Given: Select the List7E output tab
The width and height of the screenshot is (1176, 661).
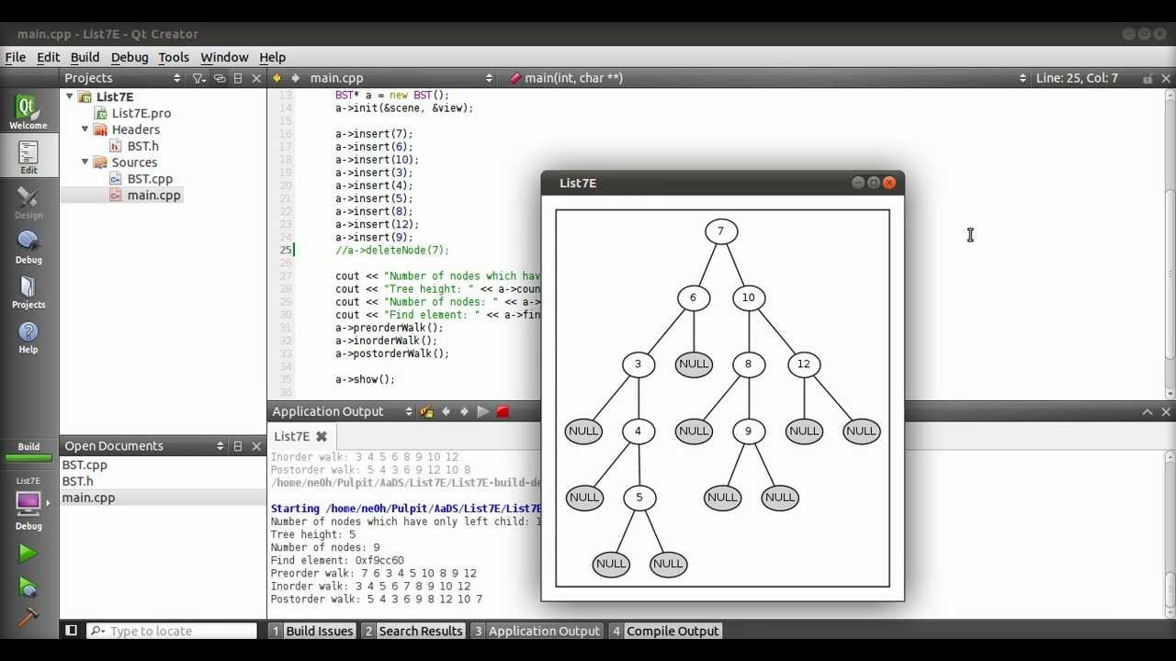Looking at the screenshot, I should pos(300,436).
